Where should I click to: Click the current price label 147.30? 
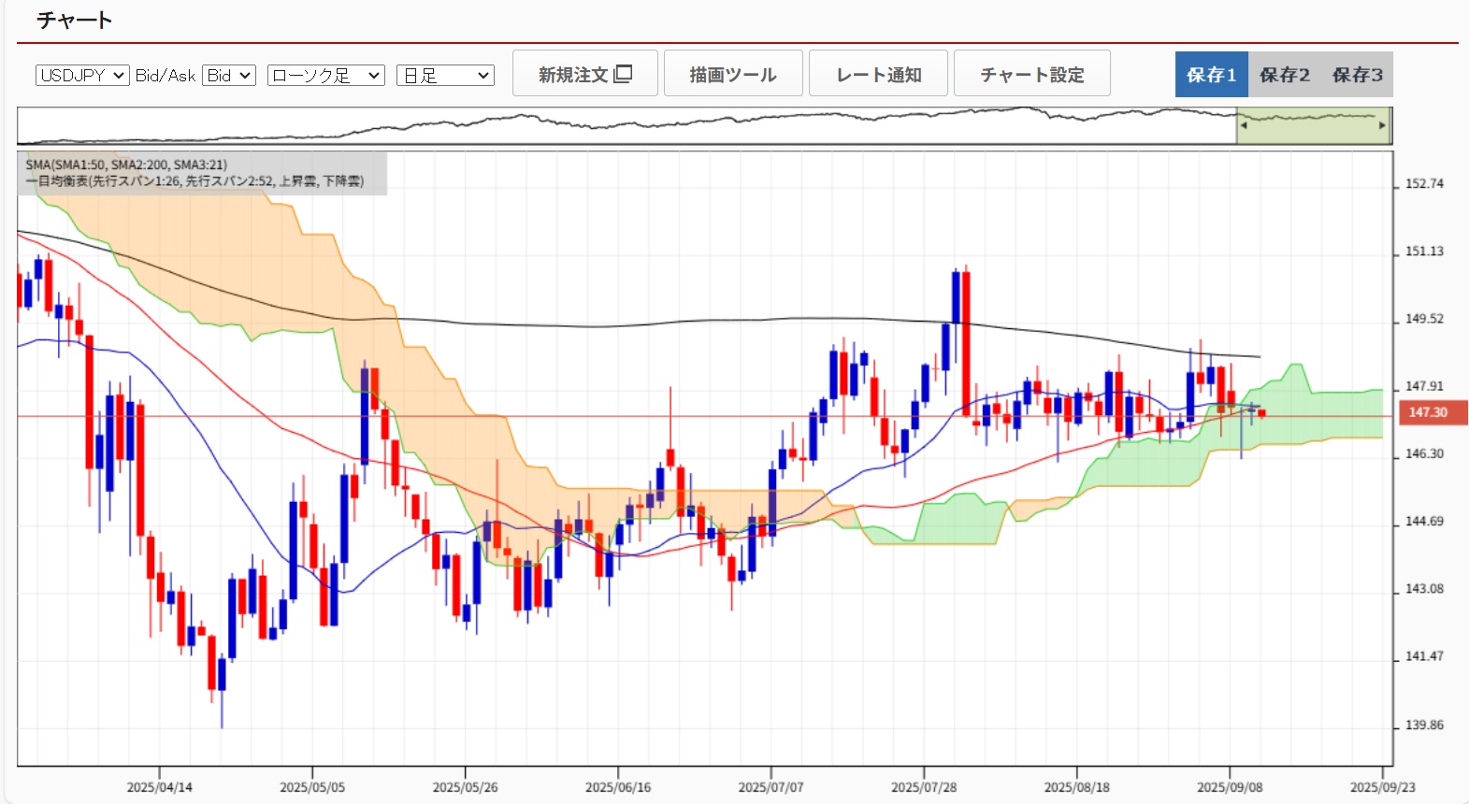coord(1433,412)
